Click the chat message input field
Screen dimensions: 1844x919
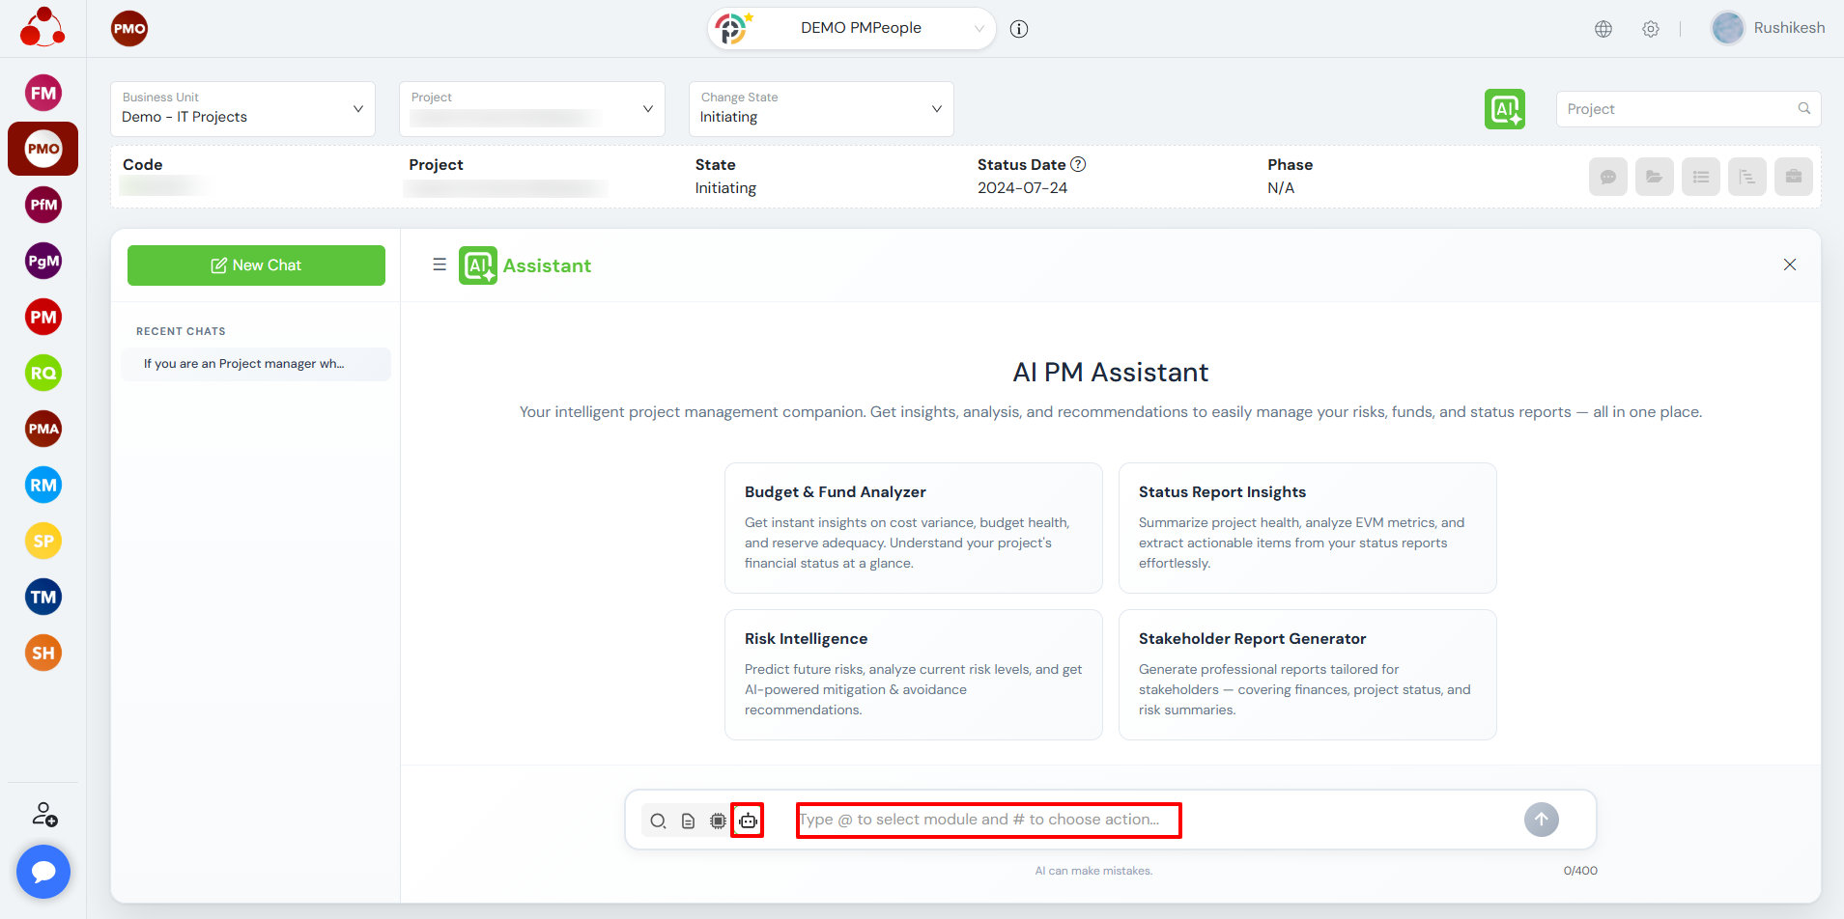987,820
